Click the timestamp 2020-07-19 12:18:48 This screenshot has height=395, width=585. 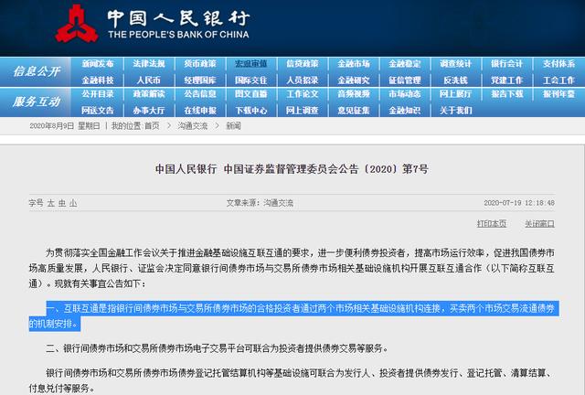click(519, 203)
